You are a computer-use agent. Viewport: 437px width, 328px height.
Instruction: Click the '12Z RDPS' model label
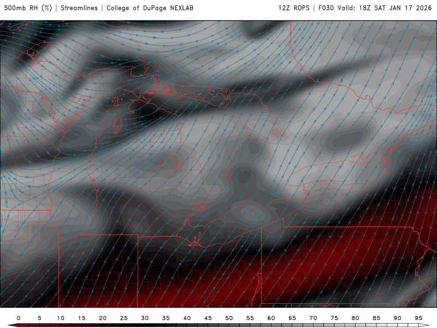tap(294, 8)
